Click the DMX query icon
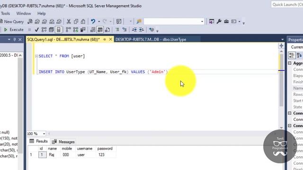Viewport: 303px width, 170px height. (45, 21)
